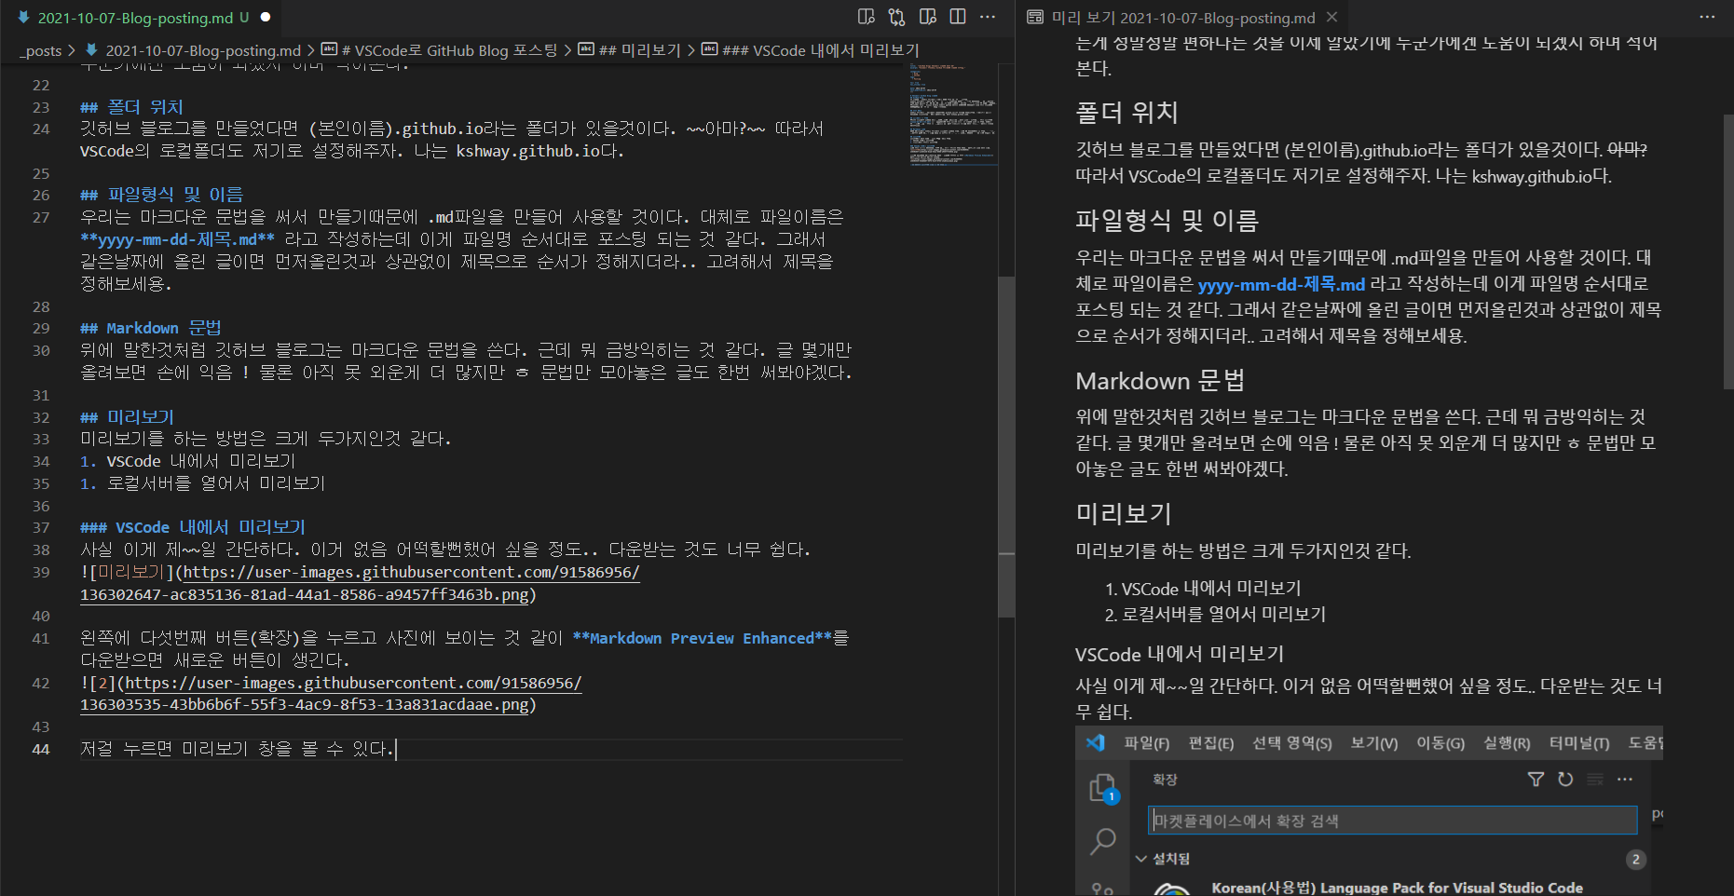Click preview heading 'Markdown 문법'

pyautogui.click(x=1160, y=381)
